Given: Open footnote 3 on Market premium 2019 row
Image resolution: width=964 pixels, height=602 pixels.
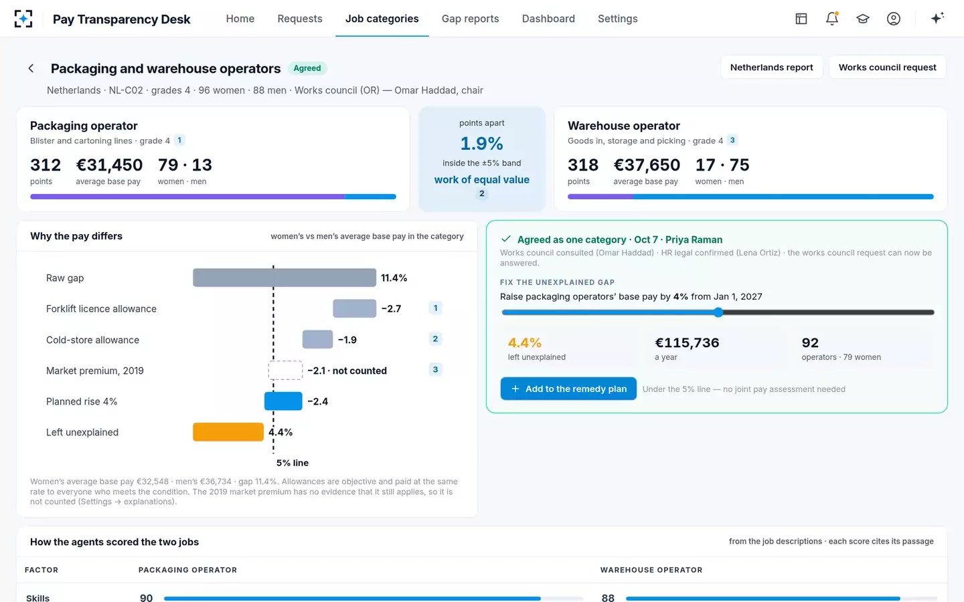Looking at the screenshot, I should coord(435,370).
